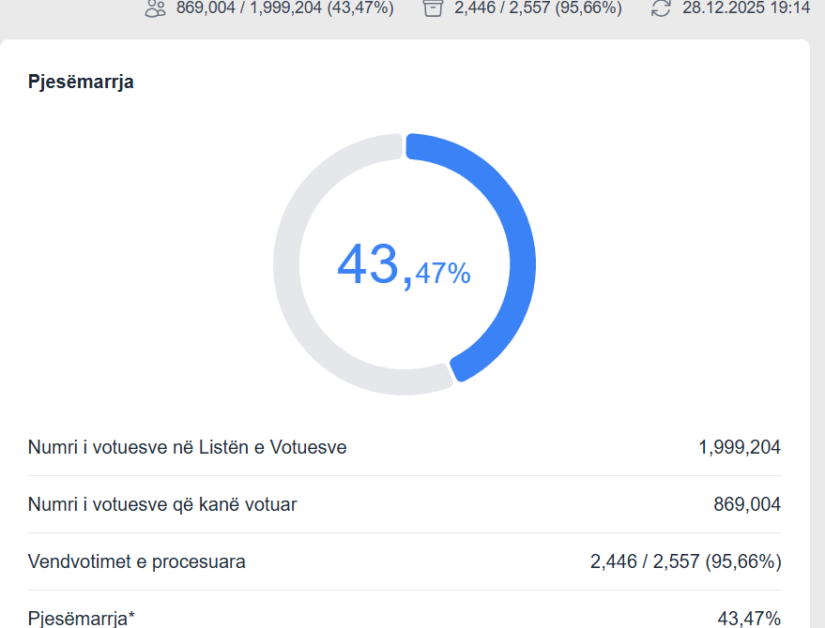Click the 1,999,204 registered voters value
825x628 pixels.
click(x=739, y=447)
